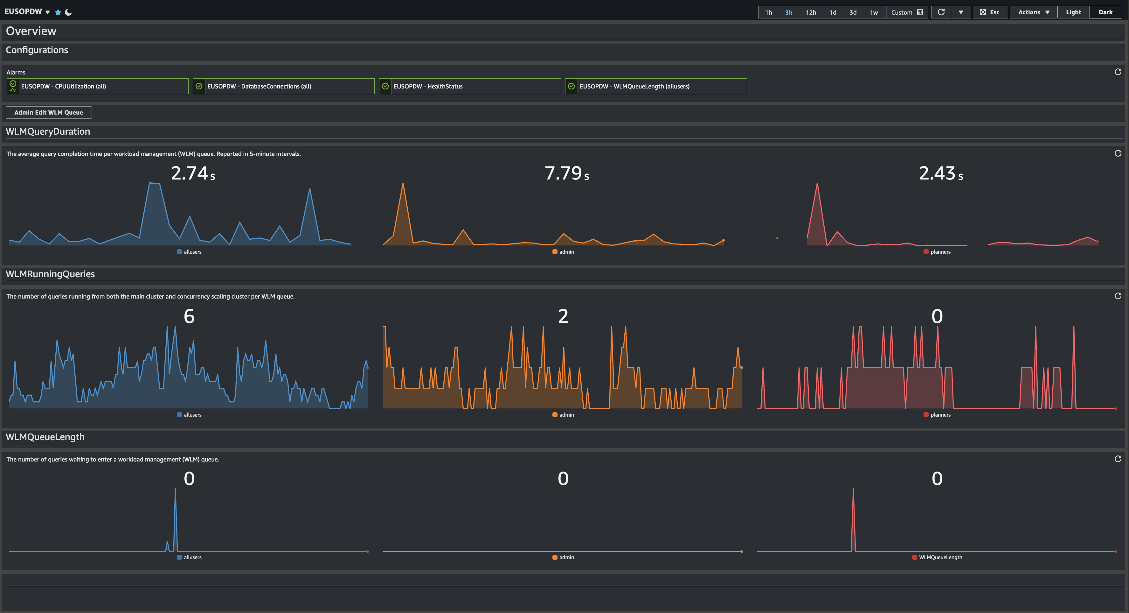The width and height of the screenshot is (1129, 613).
Task: Set time range to 3d
Action: (x=853, y=12)
